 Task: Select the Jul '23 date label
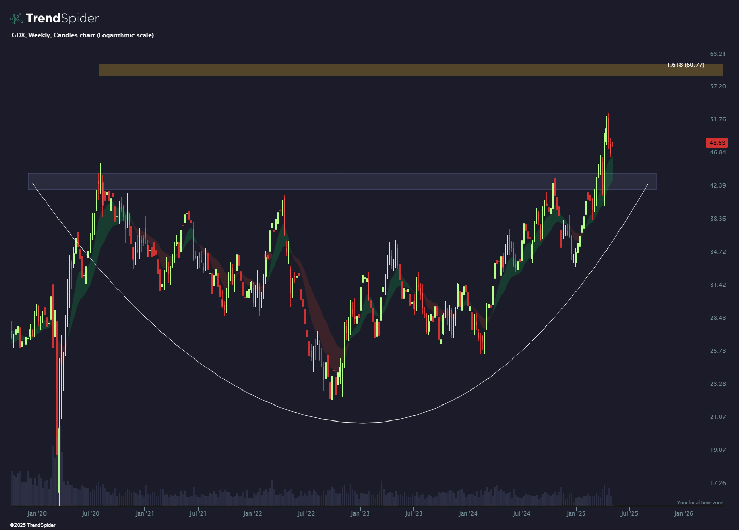[x=414, y=513]
